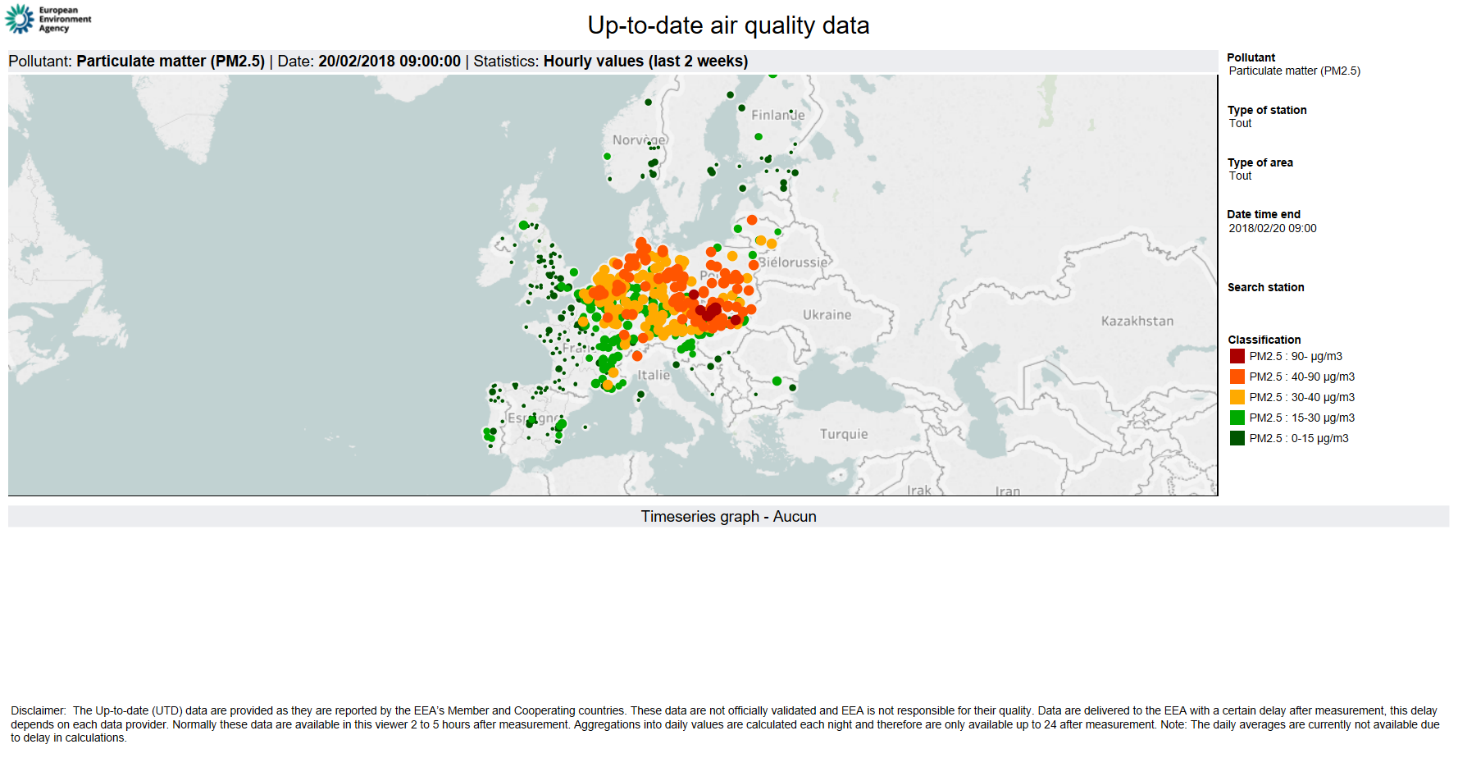Click the PM2.5 : 0-15 µg/m3 legend text
The height and width of the screenshot is (758, 1458).
click(1298, 438)
